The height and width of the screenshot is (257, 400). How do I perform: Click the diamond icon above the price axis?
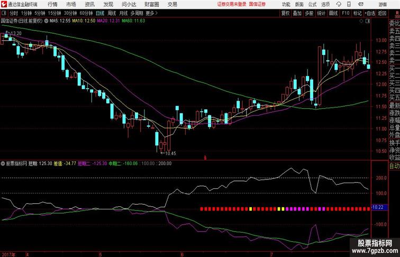361,21
